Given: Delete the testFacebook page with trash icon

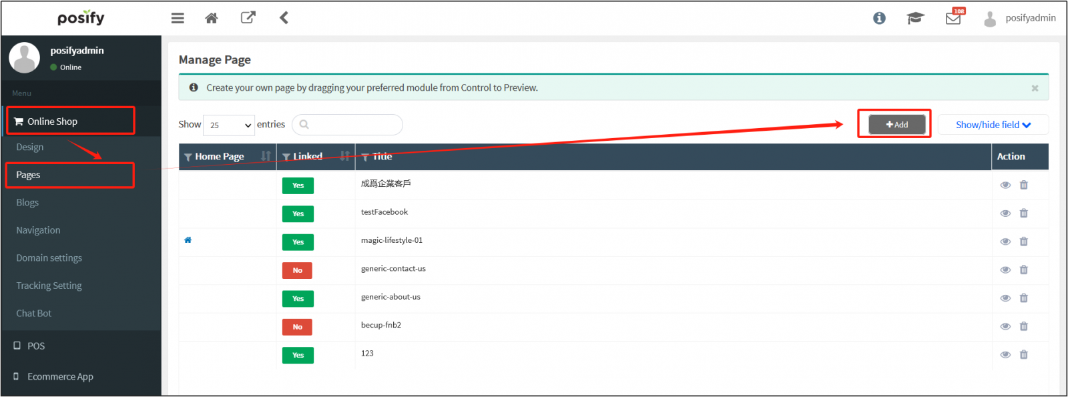Looking at the screenshot, I should 1023,214.
